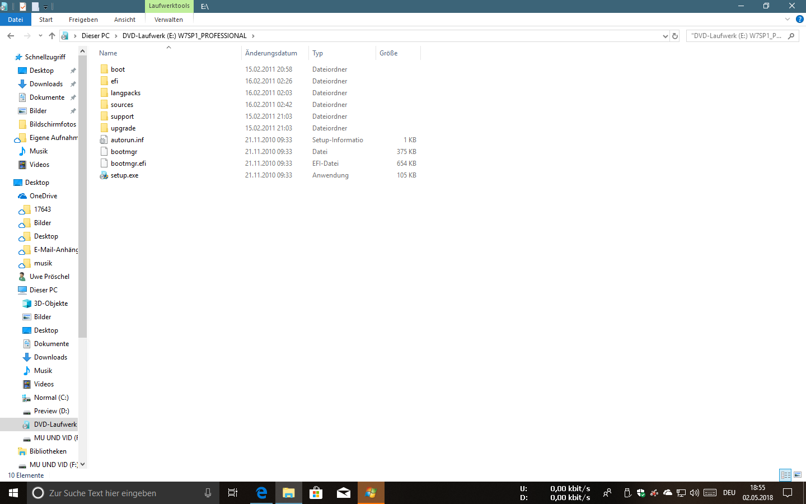Open the recent locations dropdown
This screenshot has height=504, width=806.
pyautogui.click(x=40, y=36)
